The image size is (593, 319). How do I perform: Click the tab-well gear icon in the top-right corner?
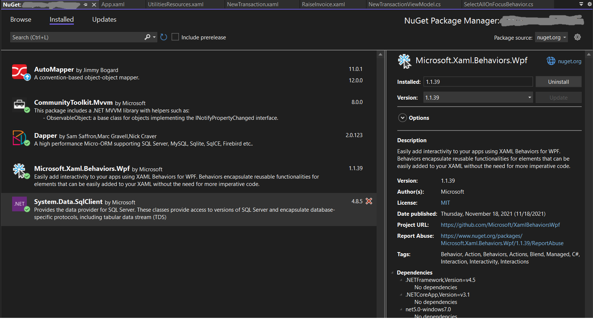pos(590,4)
